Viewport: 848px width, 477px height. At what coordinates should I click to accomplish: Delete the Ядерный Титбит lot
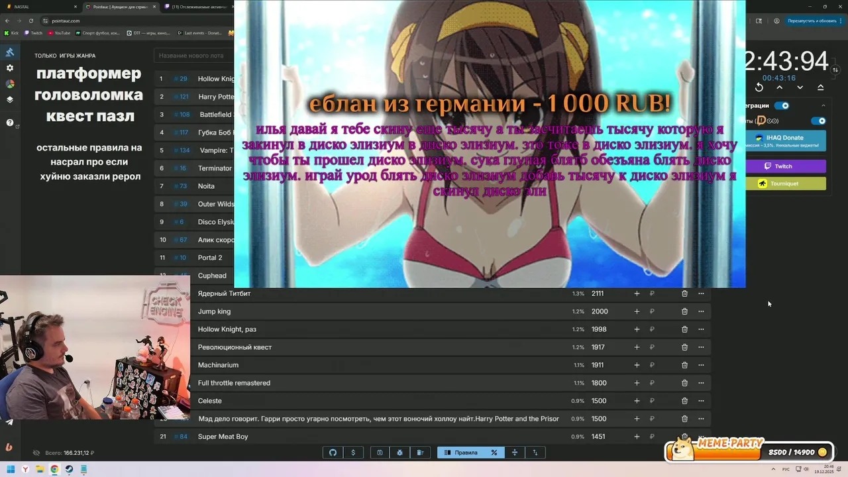pyautogui.click(x=684, y=293)
